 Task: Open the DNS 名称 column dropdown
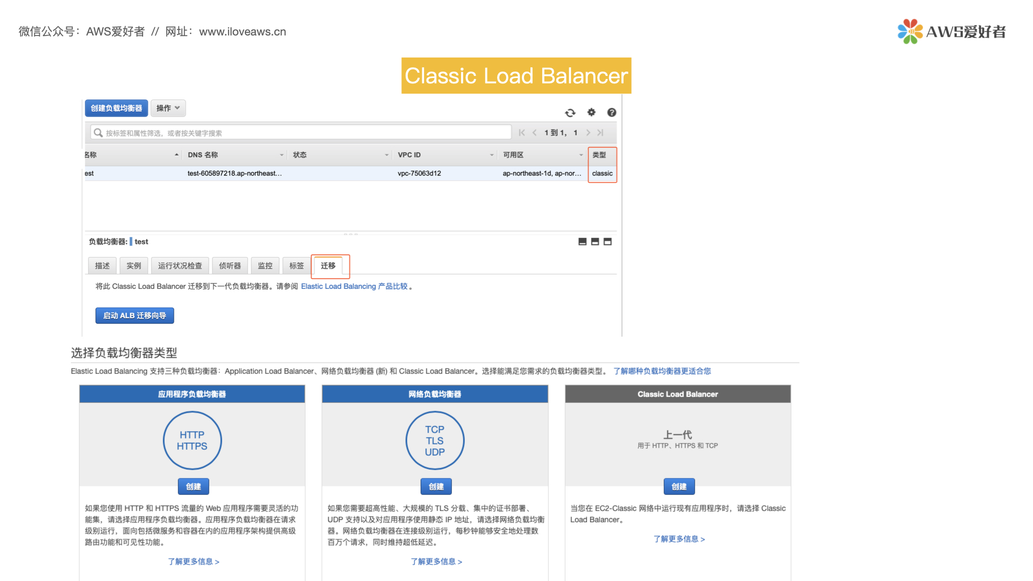tap(281, 155)
